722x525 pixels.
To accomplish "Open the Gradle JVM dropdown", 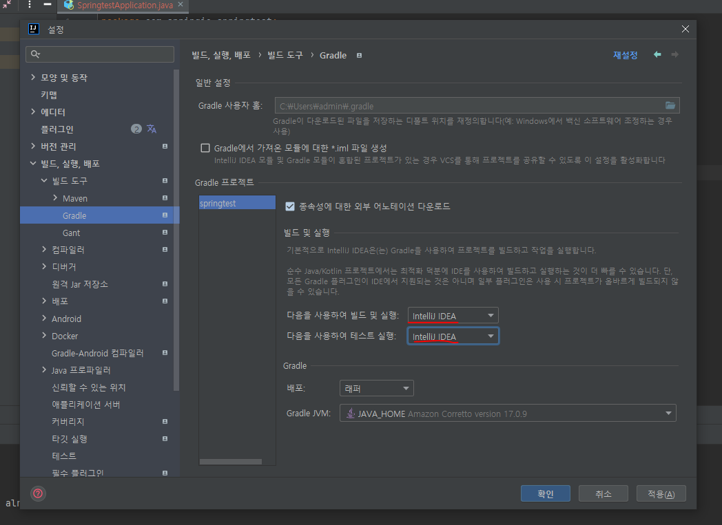I will pyautogui.click(x=508, y=414).
